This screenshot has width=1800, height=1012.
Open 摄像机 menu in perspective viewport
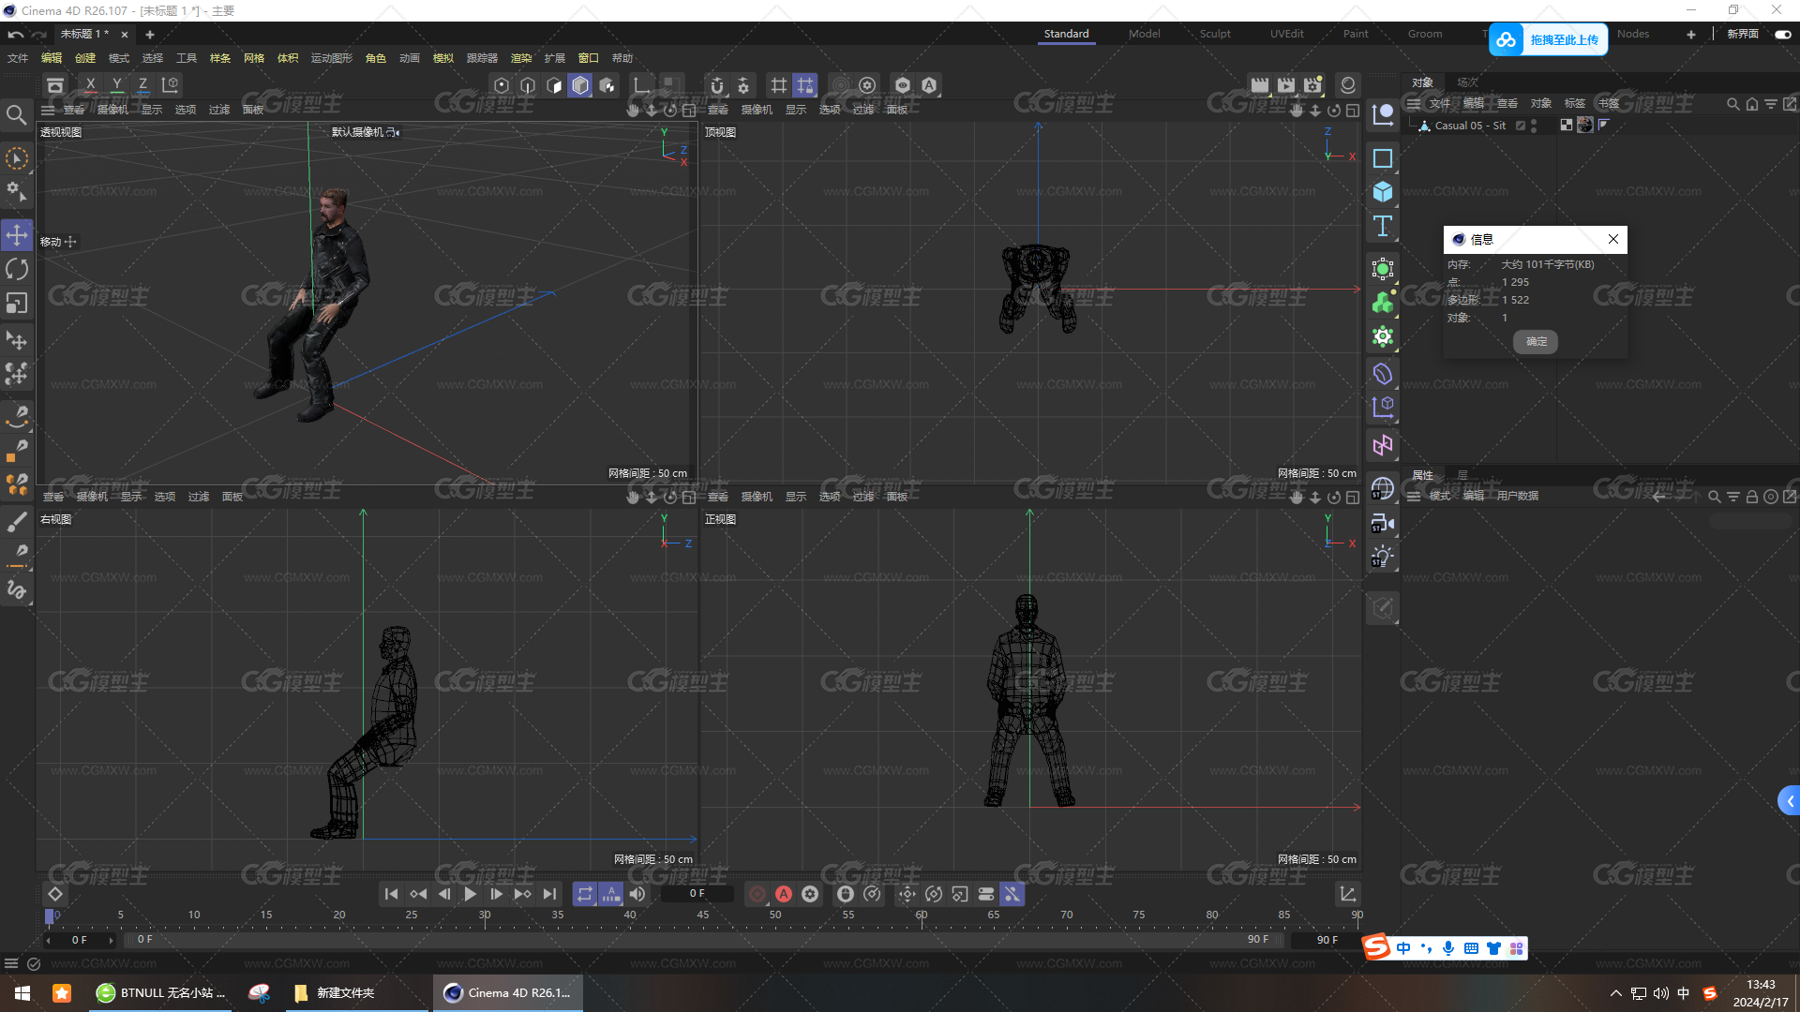click(112, 111)
